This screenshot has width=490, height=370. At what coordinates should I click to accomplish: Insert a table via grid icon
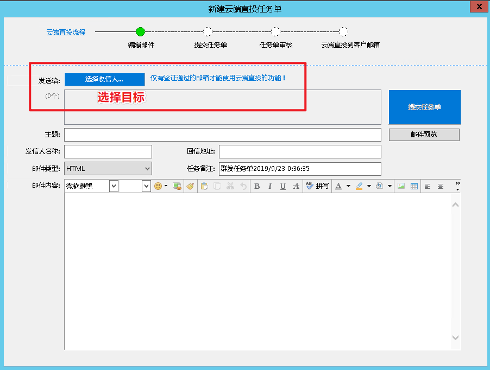pyautogui.click(x=414, y=186)
